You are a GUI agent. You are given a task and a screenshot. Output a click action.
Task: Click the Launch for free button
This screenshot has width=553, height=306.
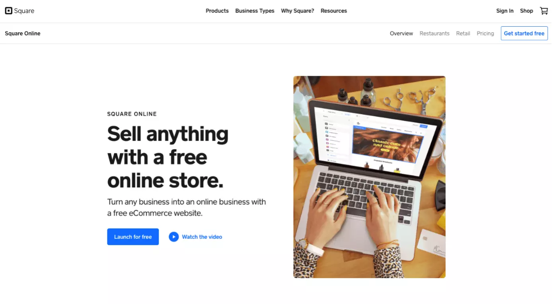pyautogui.click(x=133, y=237)
